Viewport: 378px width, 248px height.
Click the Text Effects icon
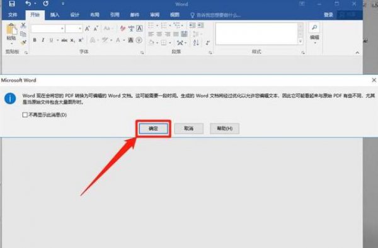click(93, 40)
